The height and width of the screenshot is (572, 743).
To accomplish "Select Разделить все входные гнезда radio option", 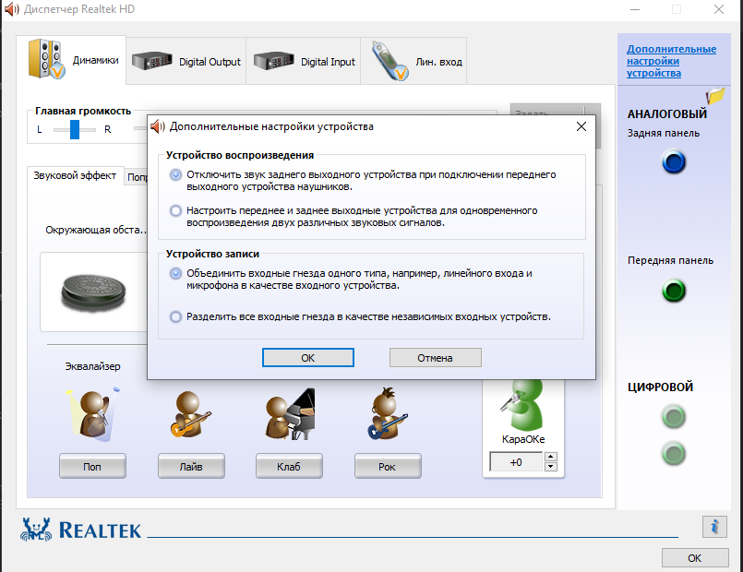I will coord(175,316).
